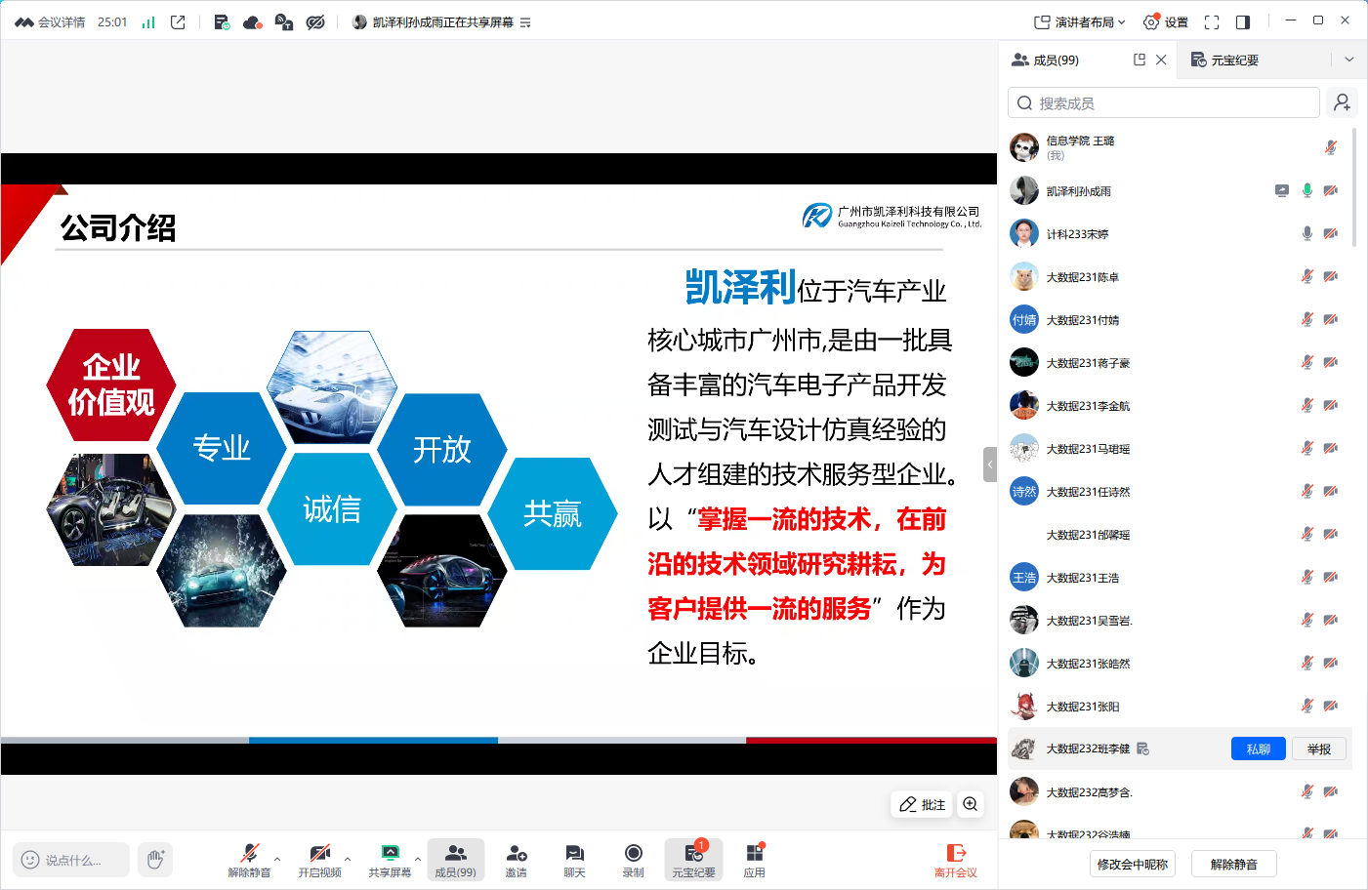
Task: Expand video options arrow next to 开启视频
Action: (x=348, y=859)
